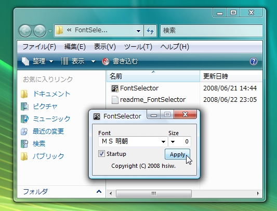277x211 pixels.
Task: Click the folder icon in the address bar
Action: click(60, 30)
